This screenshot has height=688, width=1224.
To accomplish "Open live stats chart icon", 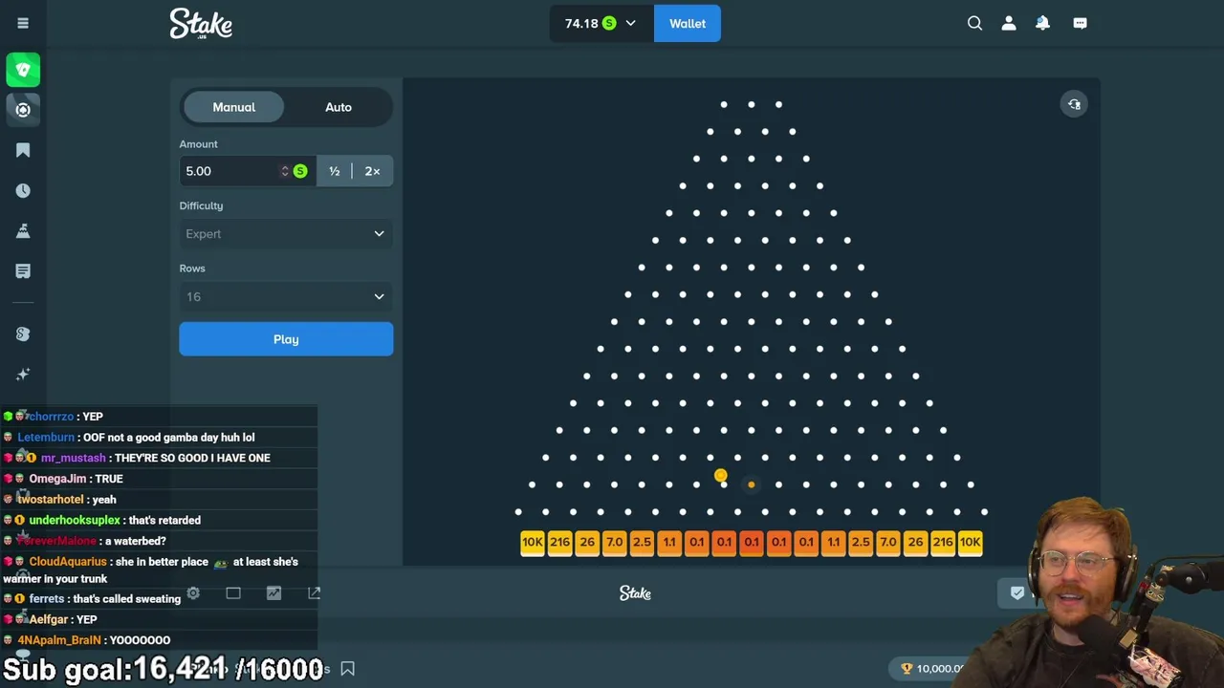I will [x=273, y=593].
